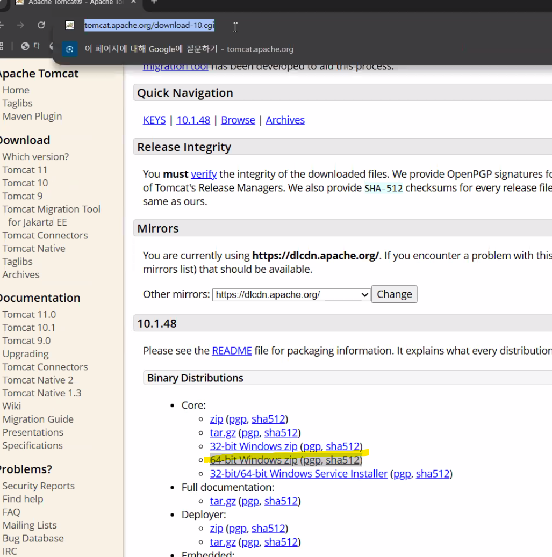Open Security Reports in the sidebar
The image size is (552, 557).
(x=38, y=486)
